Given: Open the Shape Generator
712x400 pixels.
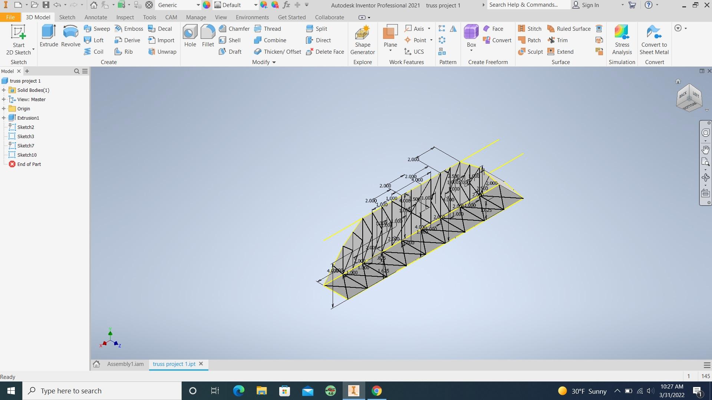Looking at the screenshot, I should [362, 40].
